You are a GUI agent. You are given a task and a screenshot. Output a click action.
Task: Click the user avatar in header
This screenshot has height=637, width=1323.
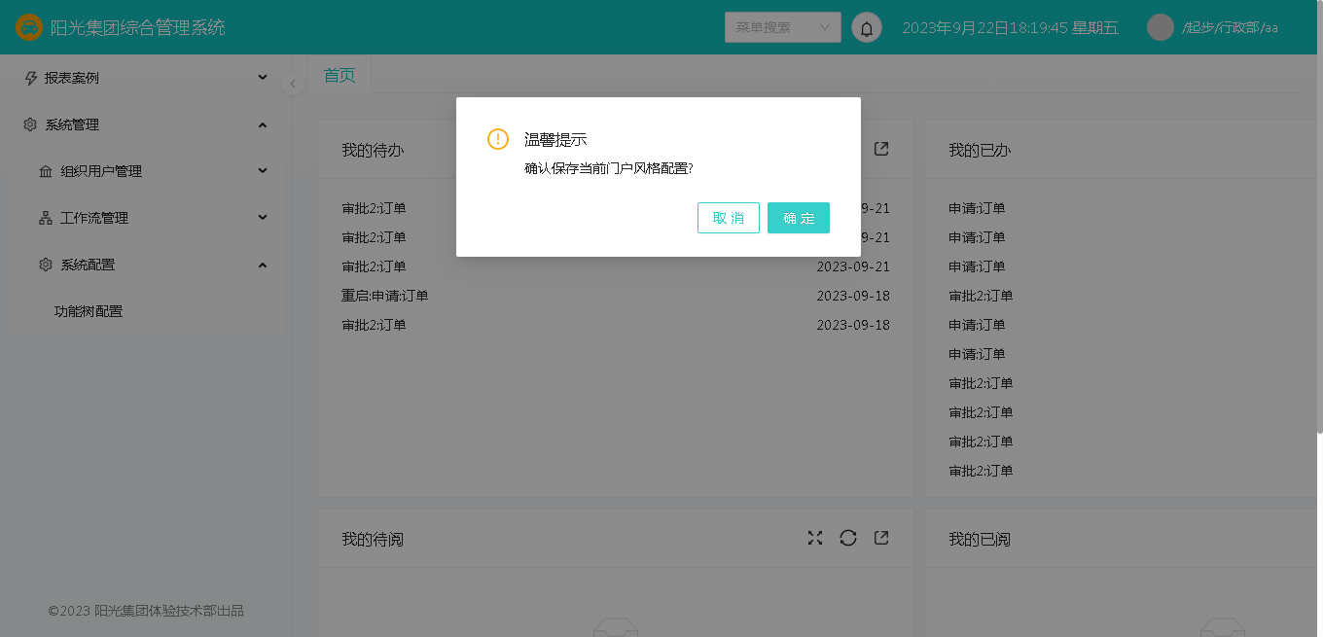(1160, 27)
